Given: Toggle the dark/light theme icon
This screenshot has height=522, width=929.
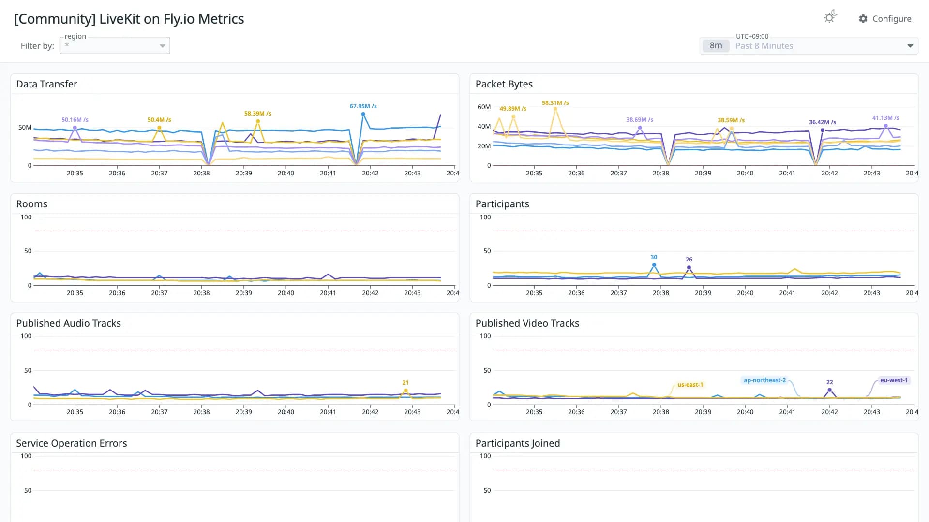Looking at the screenshot, I should [830, 17].
